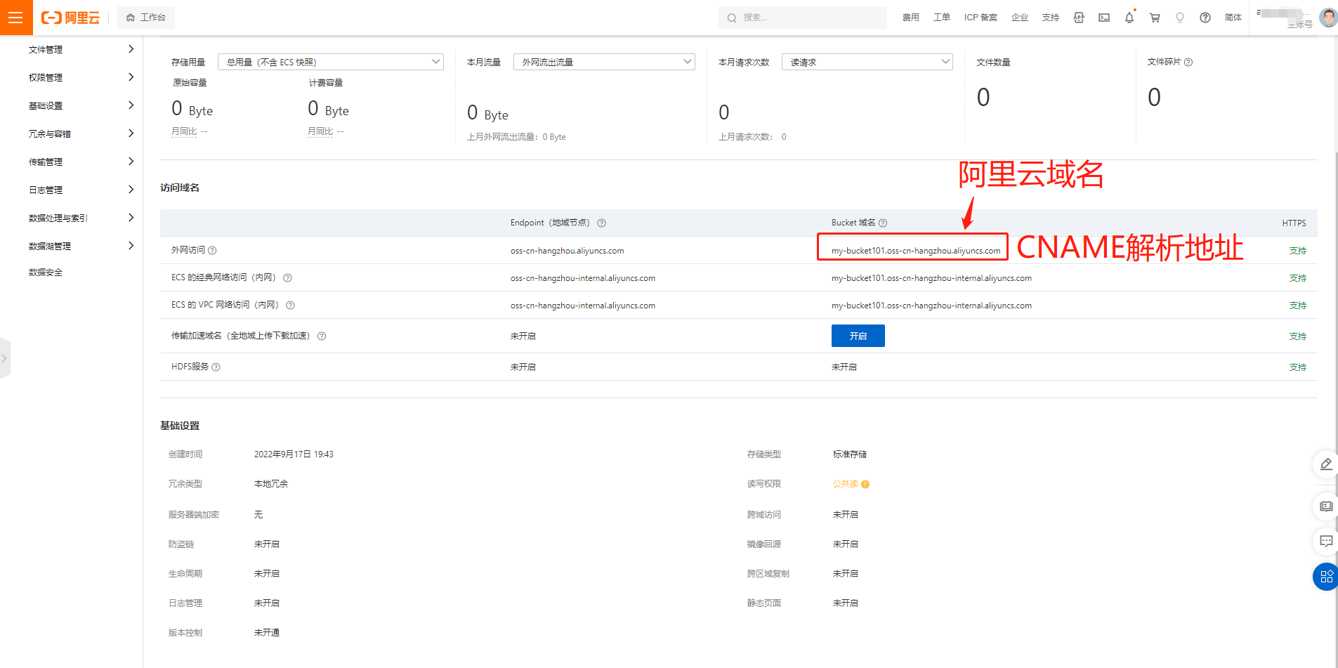Click 支持 link in HDFS服务 row
Screen dimensions: 1338x668
tap(1297, 367)
